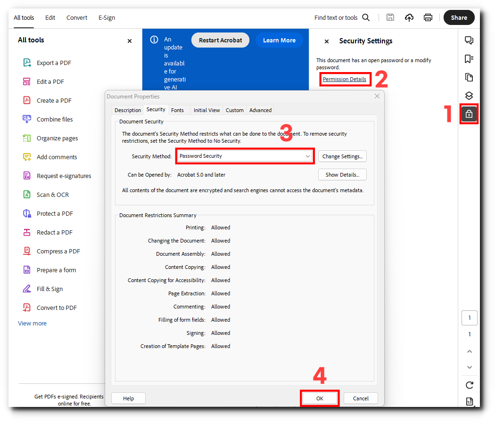Click the Help button
This screenshot has width=495, height=422.
click(x=129, y=398)
